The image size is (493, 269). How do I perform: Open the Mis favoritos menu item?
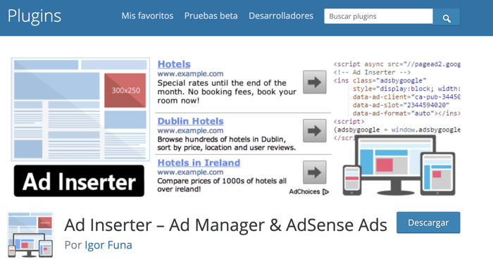pos(147,15)
